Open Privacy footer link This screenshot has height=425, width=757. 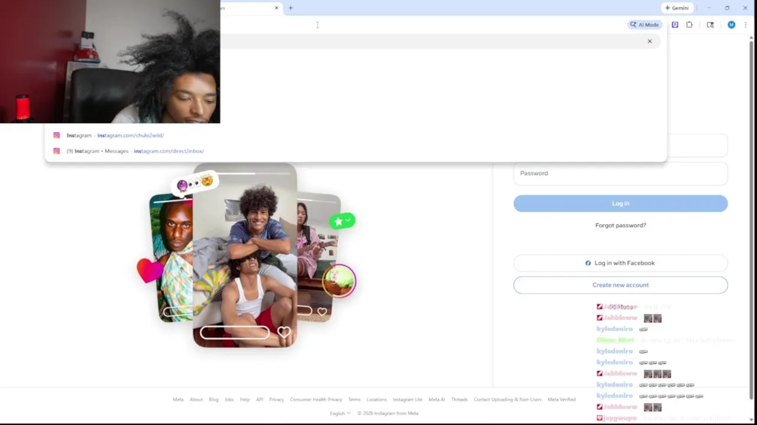click(x=277, y=400)
